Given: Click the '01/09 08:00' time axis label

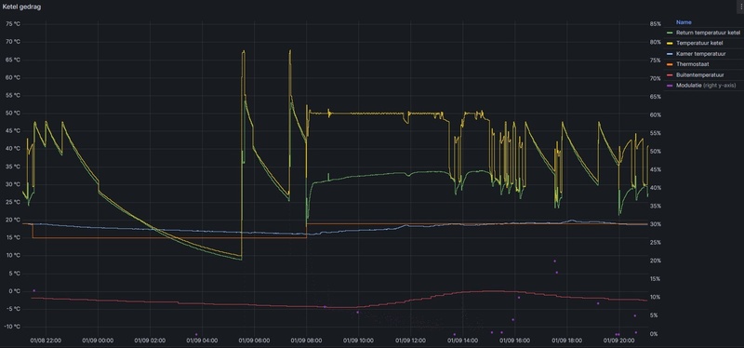Looking at the screenshot, I should 307,341.
